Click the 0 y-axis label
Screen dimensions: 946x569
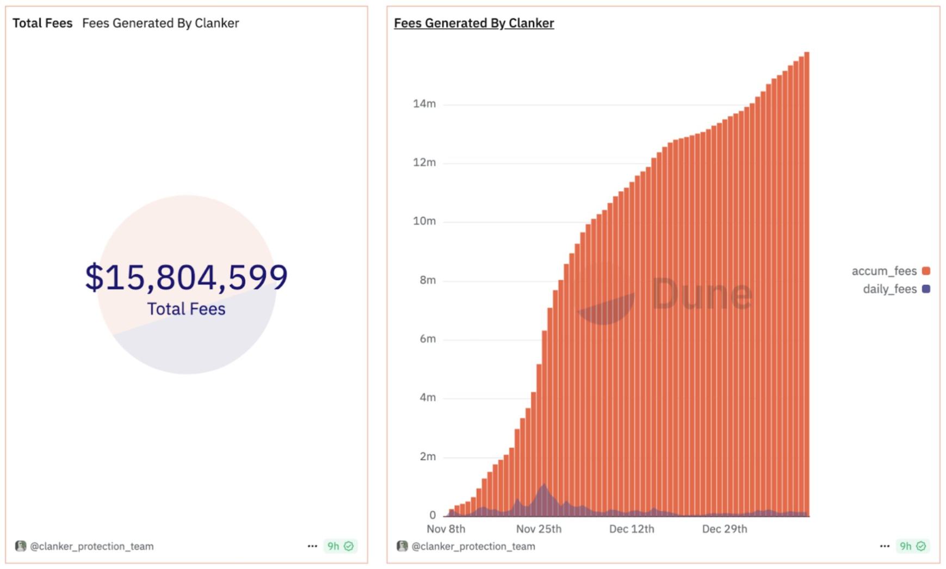(x=432, y=515)
